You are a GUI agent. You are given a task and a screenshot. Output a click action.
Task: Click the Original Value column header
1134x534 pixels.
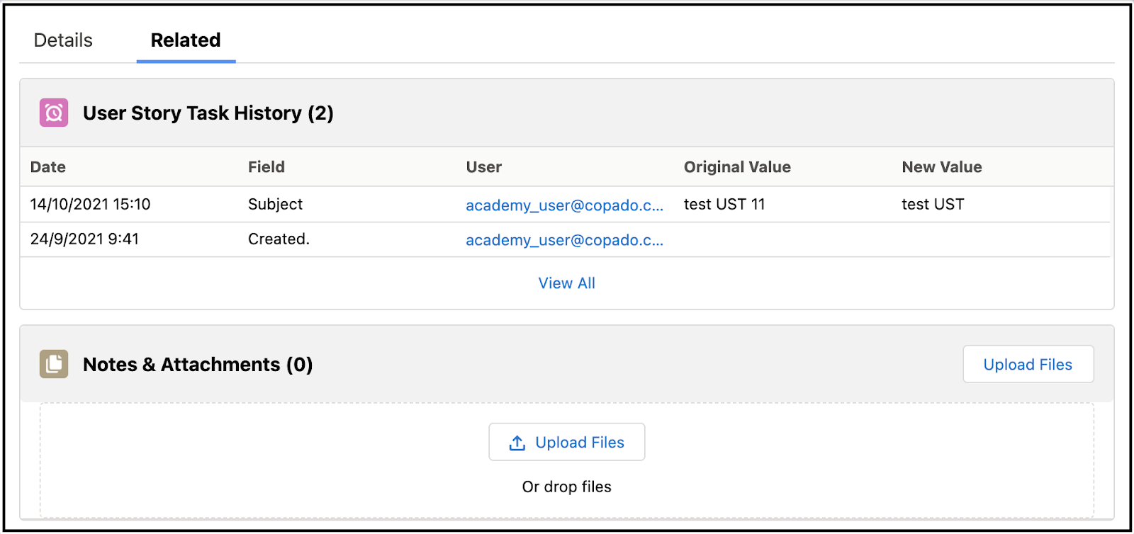pyautogui.click(x=737, y=167)
